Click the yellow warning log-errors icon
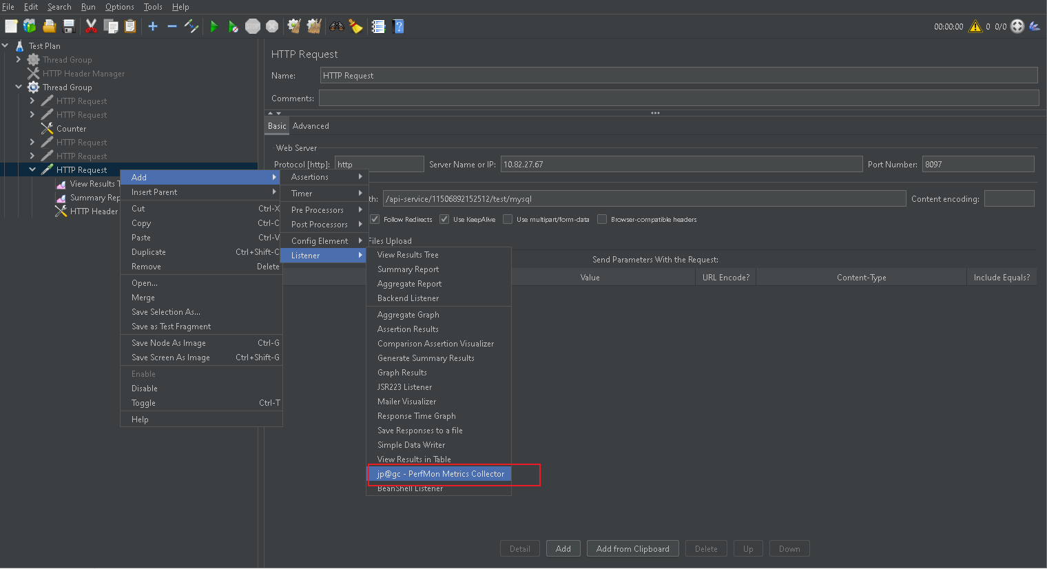Image resolution: width=1047 pixels, height=569 pixels. coord(975,26)
